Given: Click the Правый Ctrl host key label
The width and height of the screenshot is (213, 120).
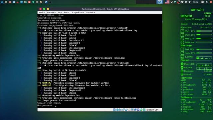Looking at the screenshot, I should coord(152,110).
